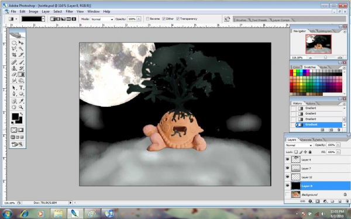Select the Clone Stamp tool
Screen dimensions: 351x219
[14, 68]
